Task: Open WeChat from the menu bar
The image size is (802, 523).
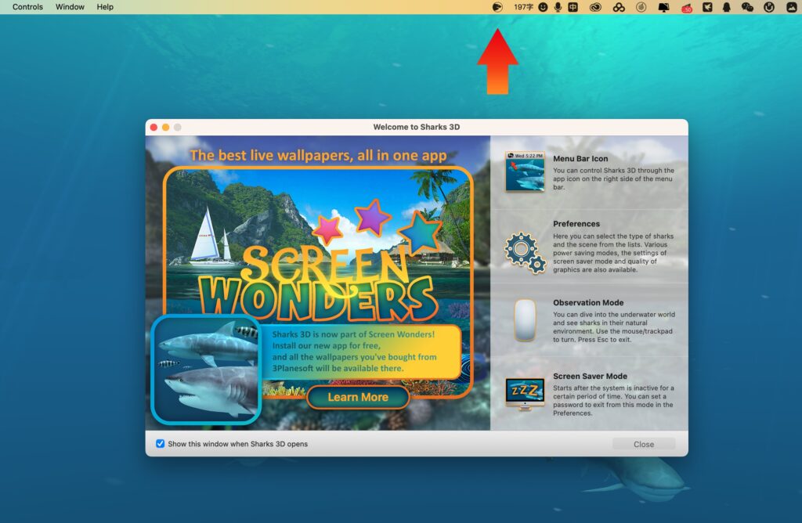Action: click(x=746, y=7)
